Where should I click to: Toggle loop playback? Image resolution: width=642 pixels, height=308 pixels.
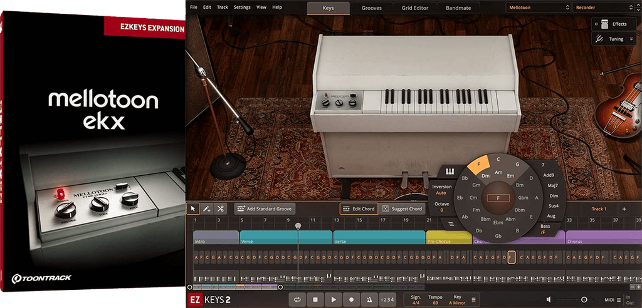tap(297, 299)
